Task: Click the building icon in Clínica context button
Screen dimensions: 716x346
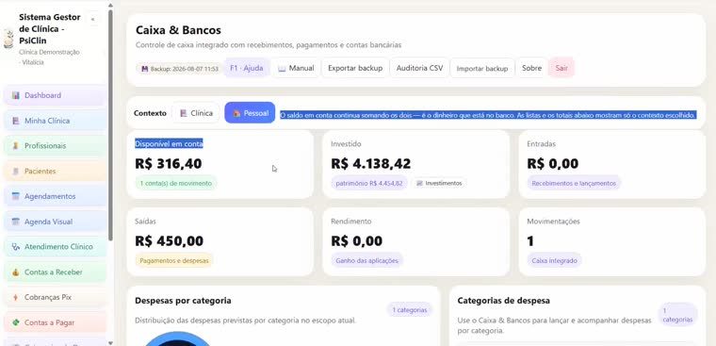Action: click(184, 113)
